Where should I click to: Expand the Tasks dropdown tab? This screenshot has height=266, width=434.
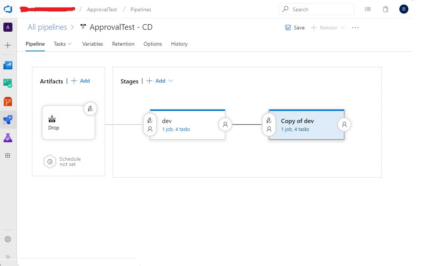63,44
